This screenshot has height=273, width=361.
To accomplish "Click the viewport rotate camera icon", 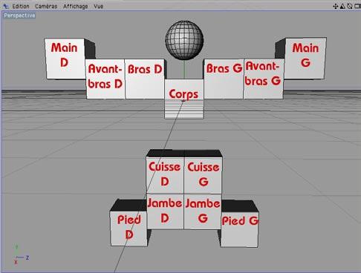I will [x=350, y=6].
